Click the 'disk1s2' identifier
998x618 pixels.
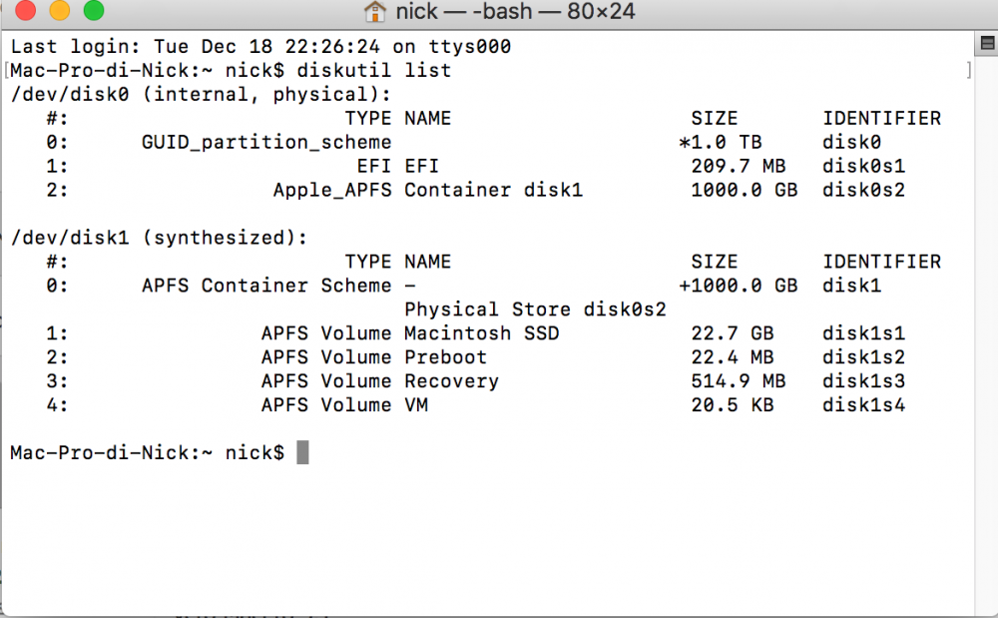(x=863, y=357)
